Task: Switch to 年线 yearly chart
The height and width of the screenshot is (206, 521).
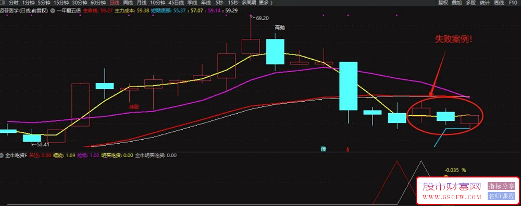Action: point(206,3)
